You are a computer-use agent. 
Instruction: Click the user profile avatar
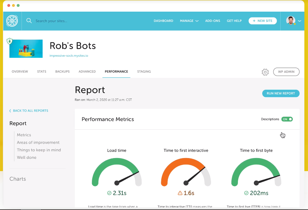(x=291, y=20)
